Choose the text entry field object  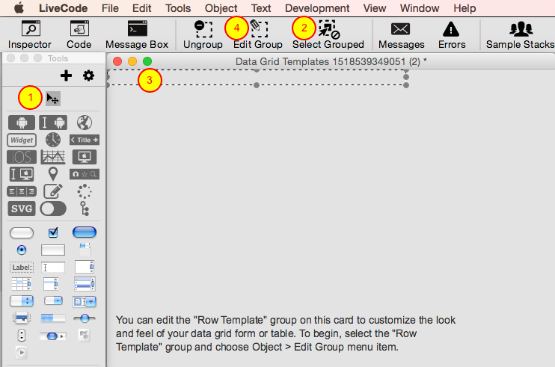click(x=53, y=268)
